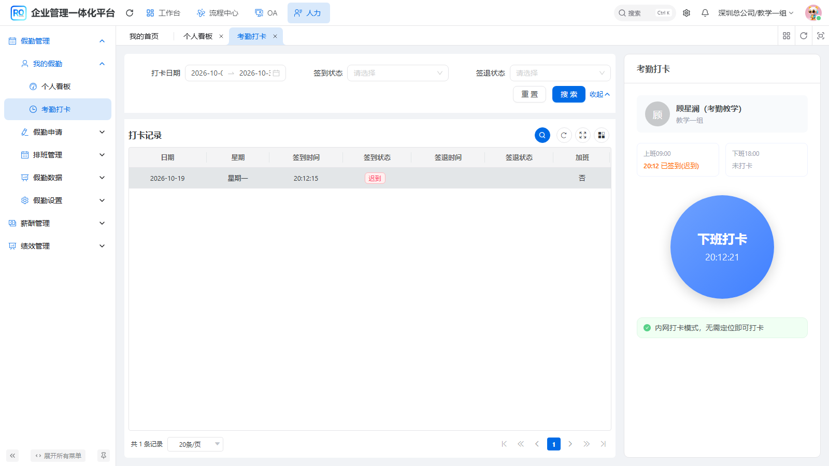
Task: Open the 签到状态 dropdown
Action: click(x=397, y=73)
